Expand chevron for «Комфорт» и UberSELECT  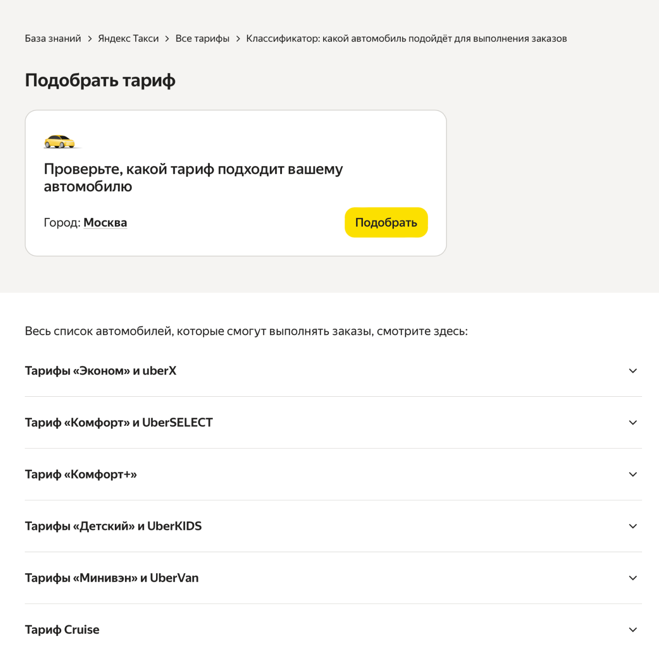coord(633,423)
